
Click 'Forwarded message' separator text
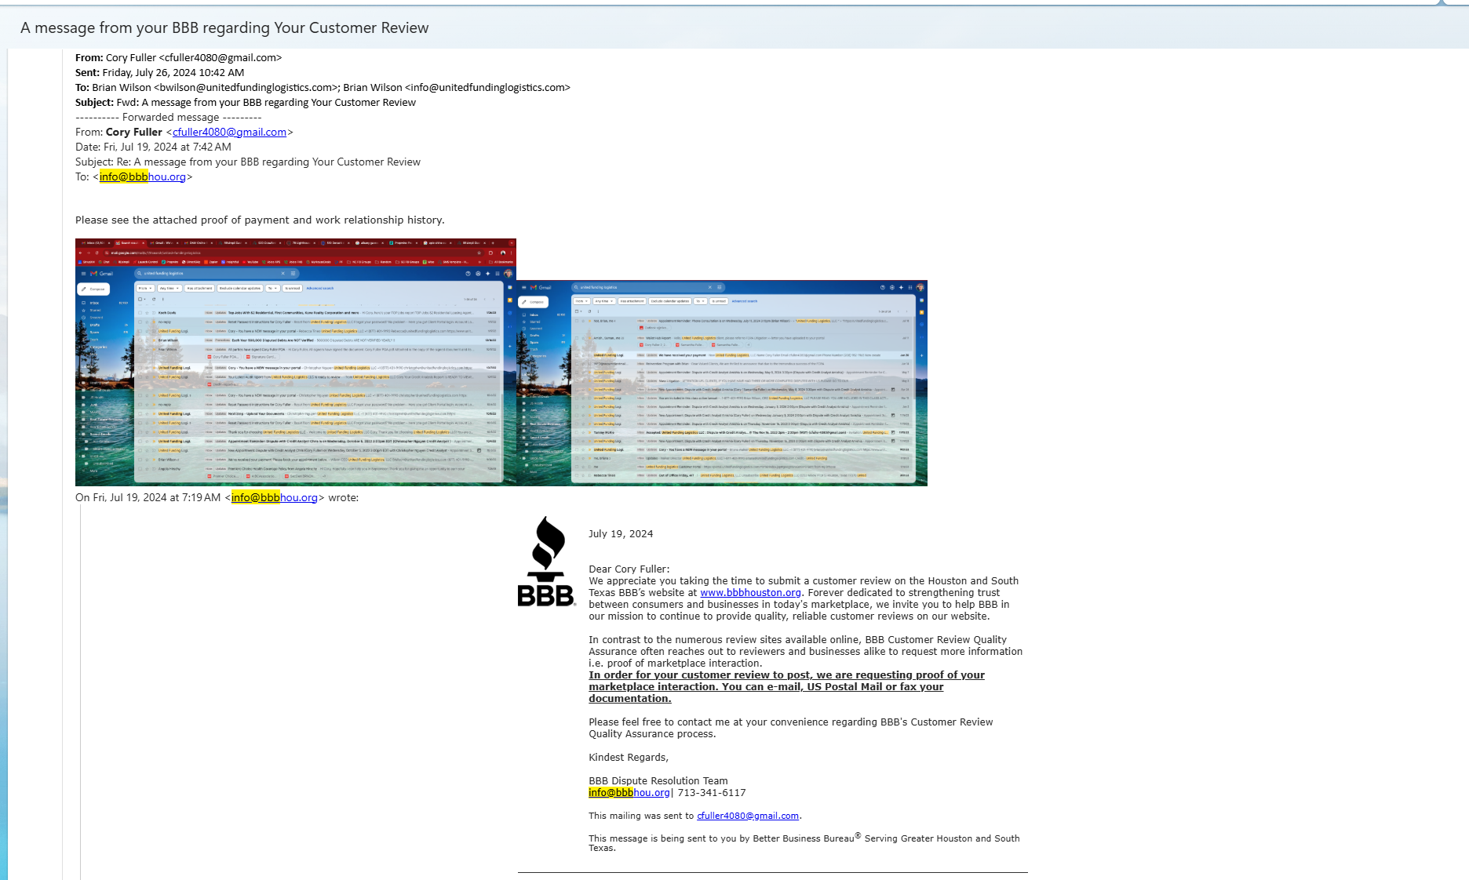(x=169, y=117)
